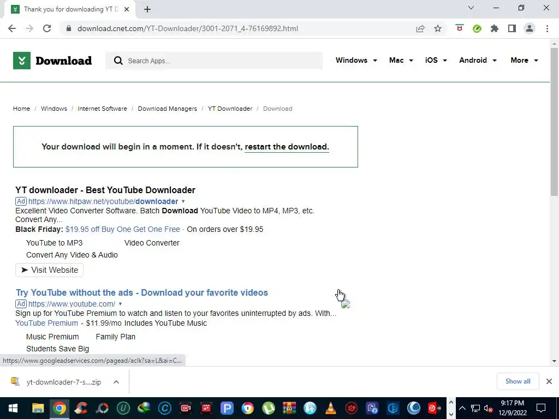Open the taskbar clock and date

(512, 408)
